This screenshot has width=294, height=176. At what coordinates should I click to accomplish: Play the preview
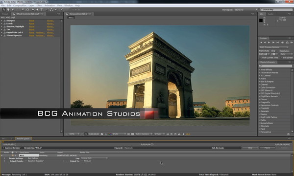coord(269,43)
